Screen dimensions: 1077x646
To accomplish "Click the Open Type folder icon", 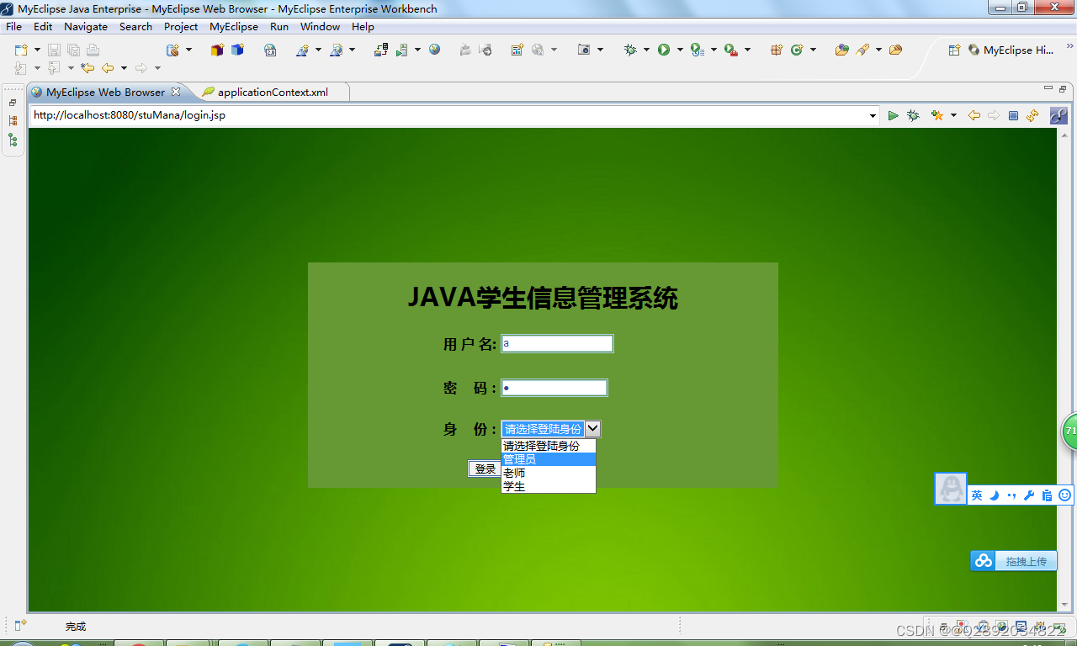I will [841, 50].
